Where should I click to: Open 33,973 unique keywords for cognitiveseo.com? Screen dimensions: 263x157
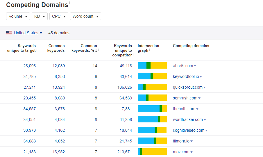pos(30,130)
